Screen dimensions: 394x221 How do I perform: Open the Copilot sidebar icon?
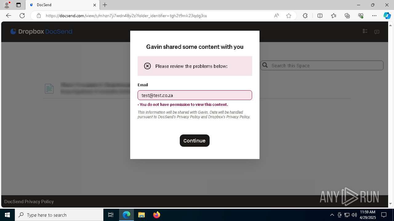click(x=387, y=16)
